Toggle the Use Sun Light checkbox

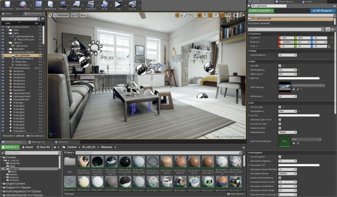coord(279,107)
